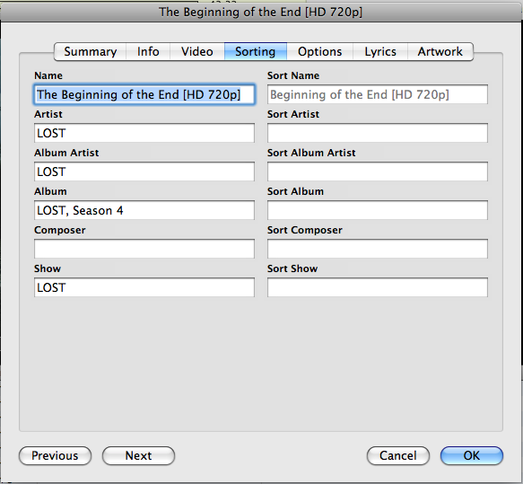Go to the Previous item
The width and height of the screenshot is (523, 484).
click(55, 455)
